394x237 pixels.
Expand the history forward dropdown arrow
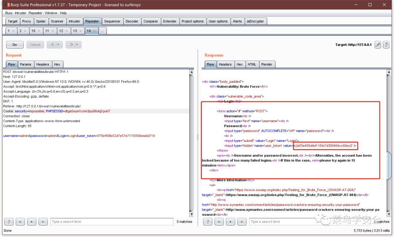[x=77, y=44]
